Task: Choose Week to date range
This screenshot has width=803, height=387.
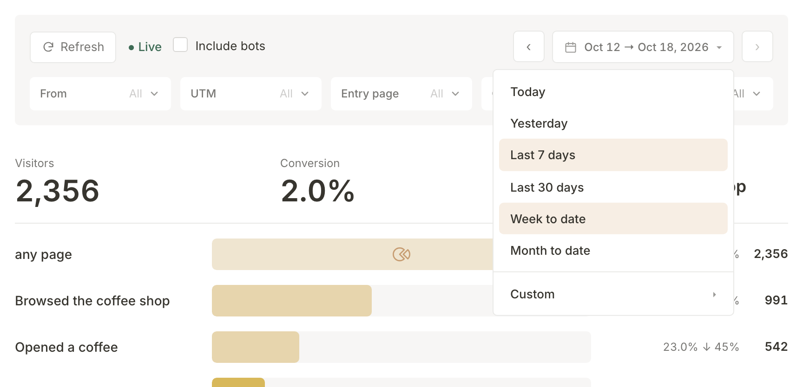Action: (613, 219)
